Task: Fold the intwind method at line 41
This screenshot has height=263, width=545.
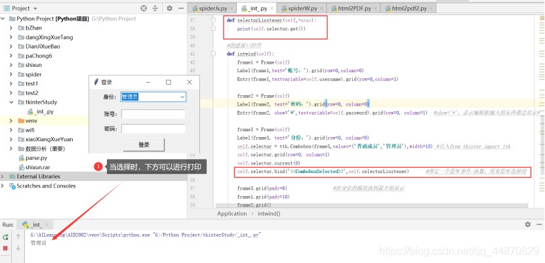Action: [213, 54]
